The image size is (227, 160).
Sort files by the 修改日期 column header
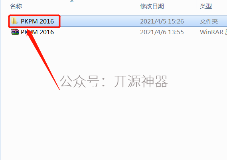(x=152, y=6)
